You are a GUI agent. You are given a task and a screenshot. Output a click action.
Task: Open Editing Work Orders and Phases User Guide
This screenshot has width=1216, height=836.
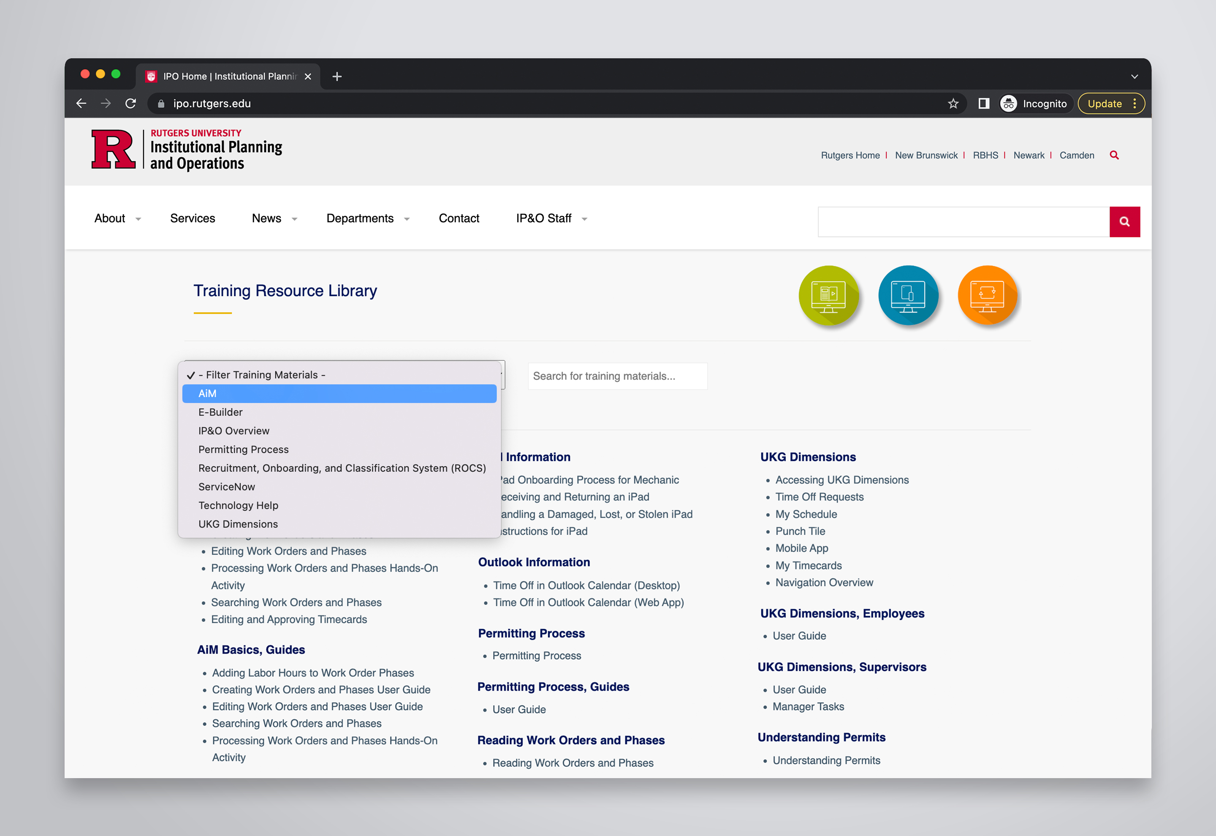(317, 707)
